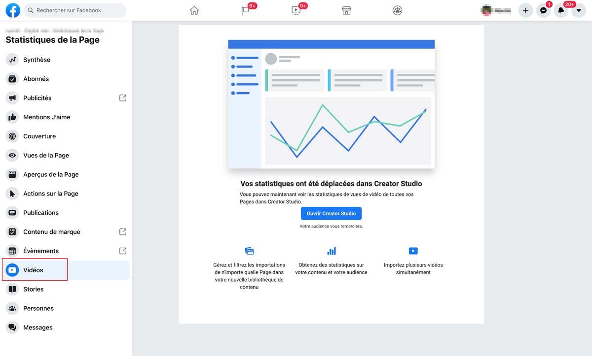The height and width of the screenshot is (356, 592).
Task: Click the Creator Studio dashboard illustration
Action: pos(332,104)
